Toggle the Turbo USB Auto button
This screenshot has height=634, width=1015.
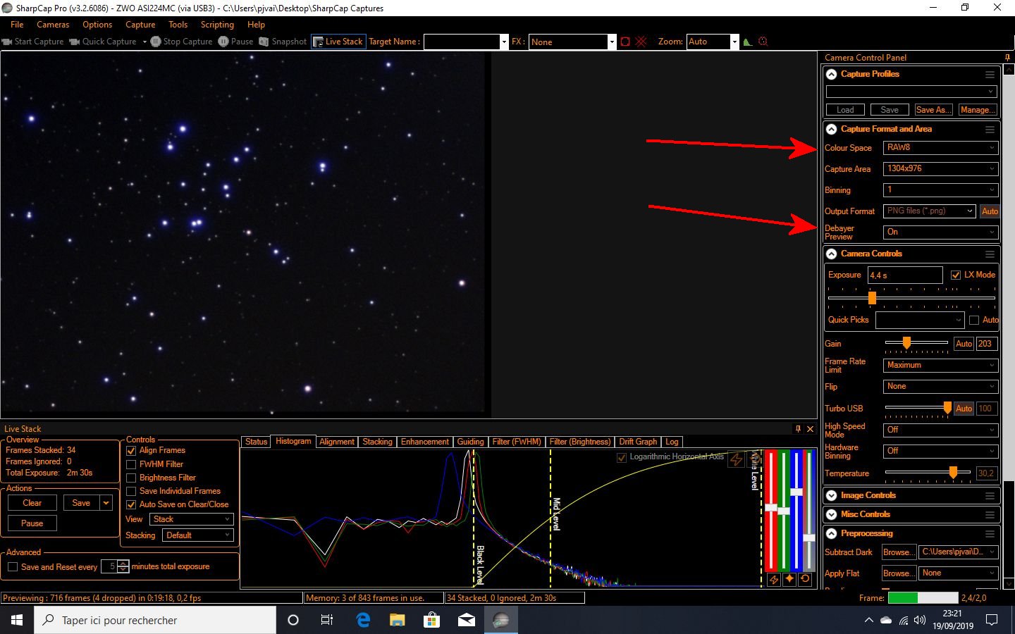[x=964, y=409]
